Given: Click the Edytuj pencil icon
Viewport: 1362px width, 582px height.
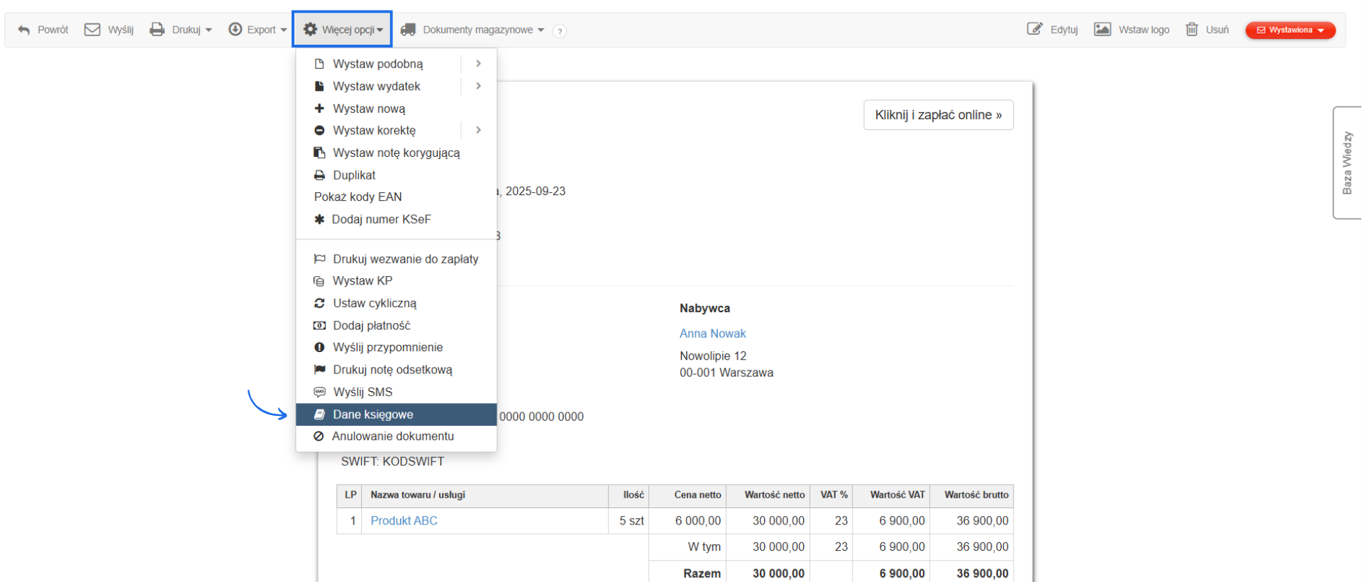Looking at the screenshot, I should (x=1034, y=29).
